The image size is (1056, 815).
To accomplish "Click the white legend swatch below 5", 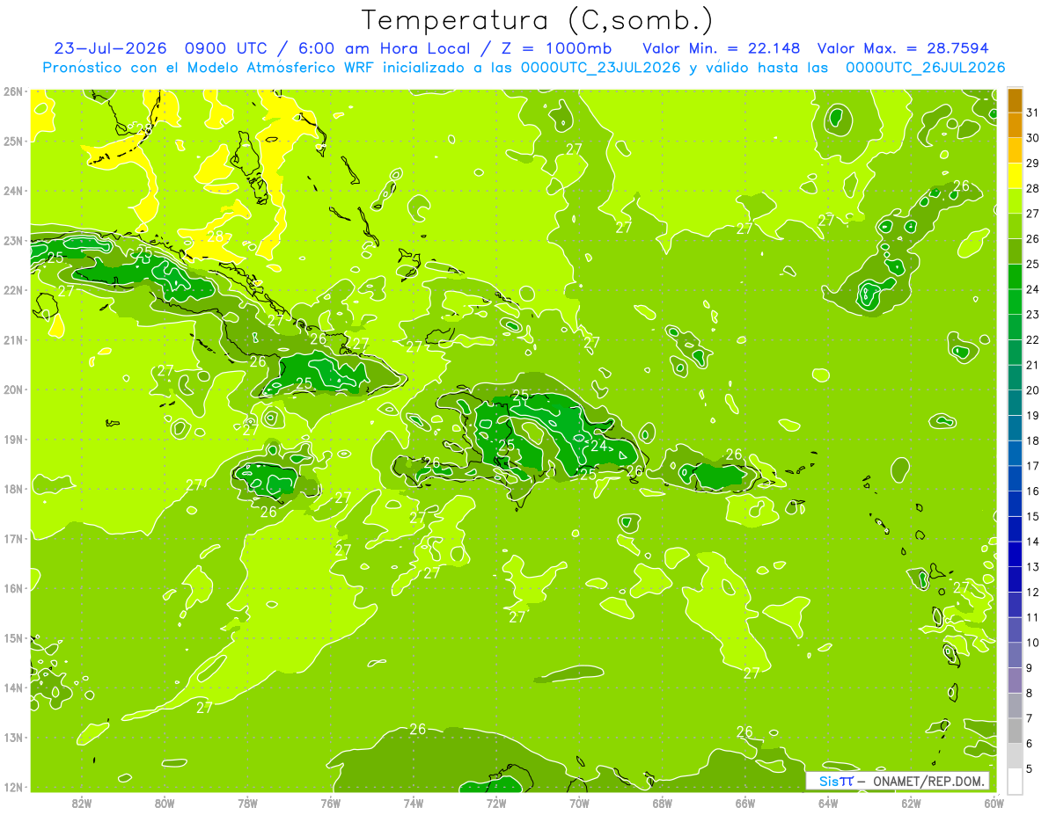I will (x=1015, y=781).
